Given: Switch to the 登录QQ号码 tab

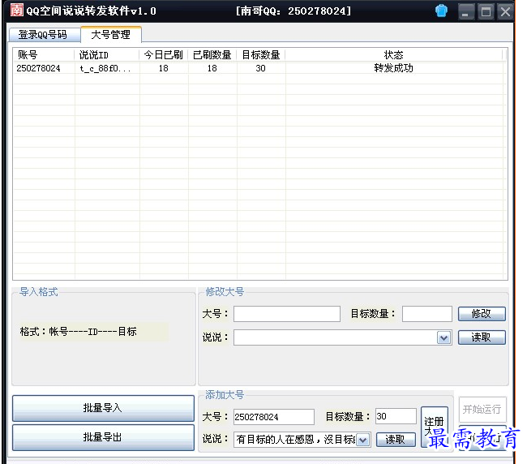Looking at the screenshot, I should tap(45, 35).
